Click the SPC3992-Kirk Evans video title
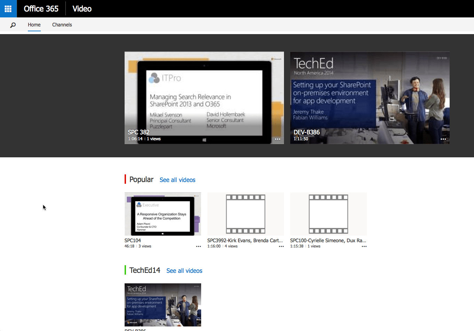Viewport: 474px width, 331px height. pyautogui.click(x=245, y=240)
